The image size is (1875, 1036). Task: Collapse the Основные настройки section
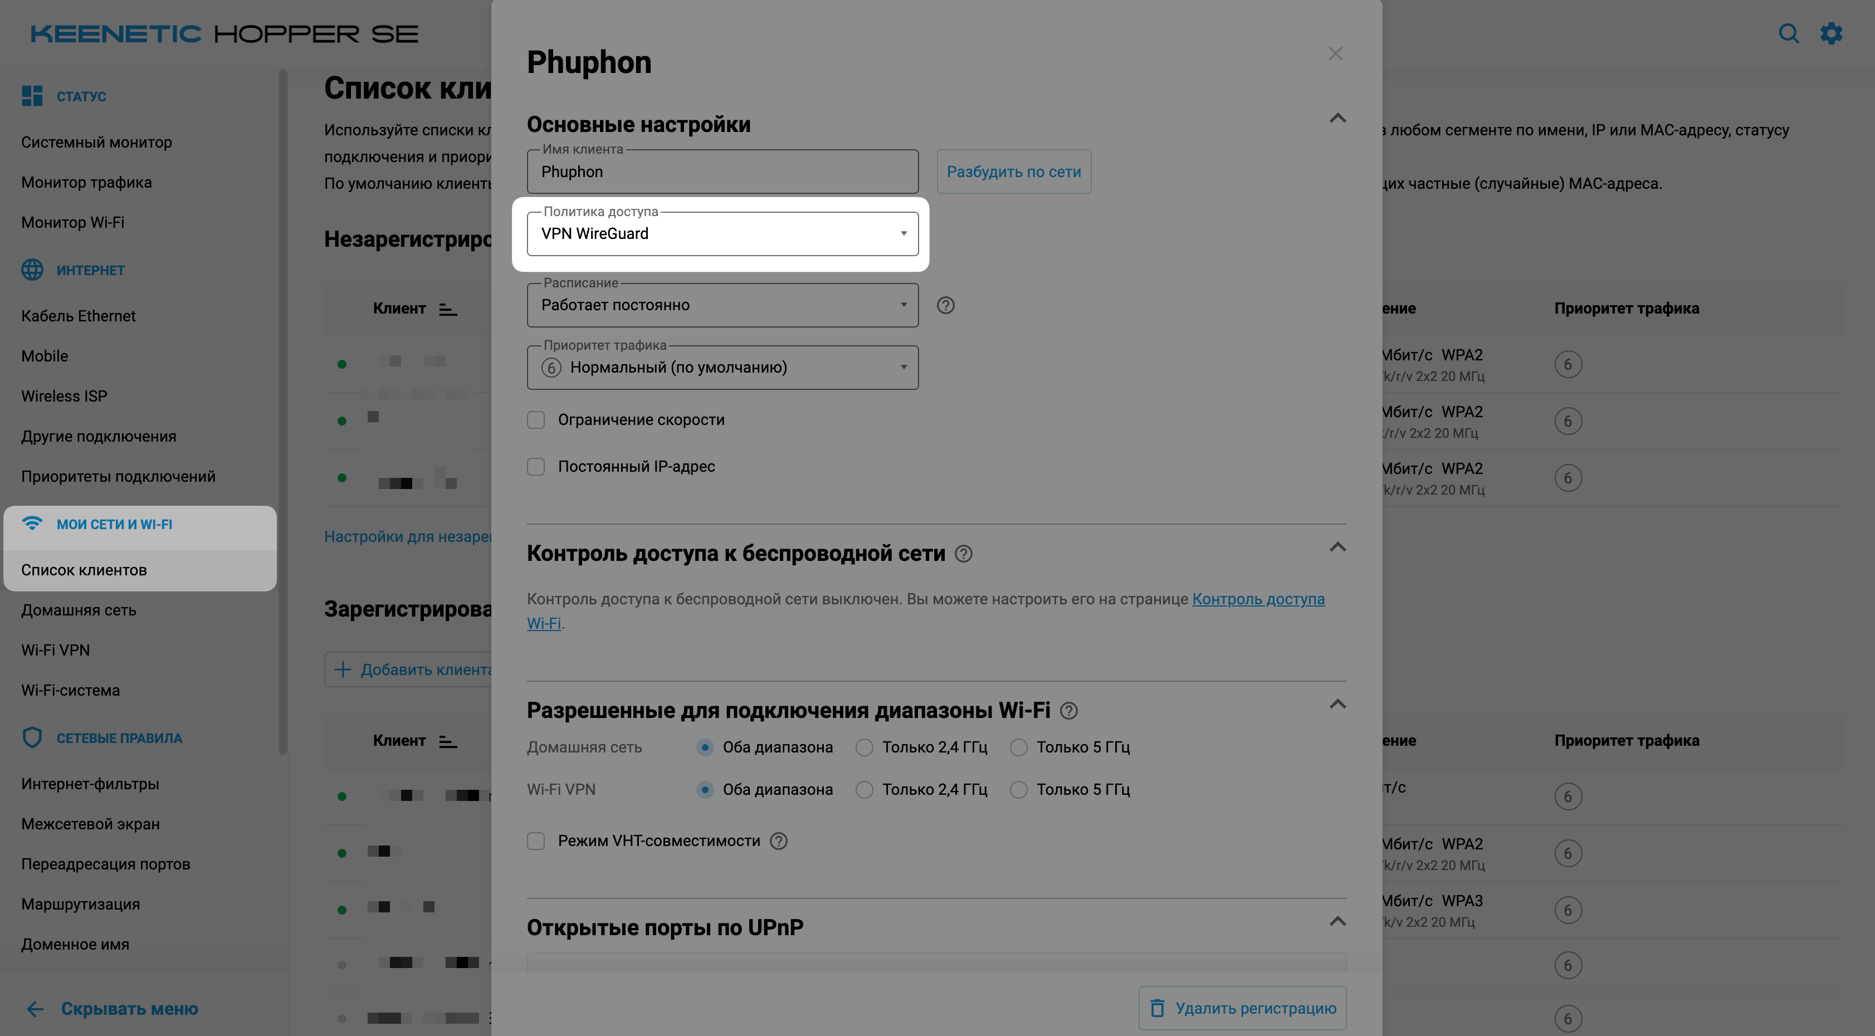coord(1337,119)
